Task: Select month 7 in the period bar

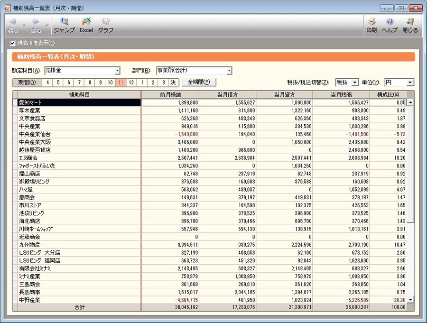Action: coord(79,82)
